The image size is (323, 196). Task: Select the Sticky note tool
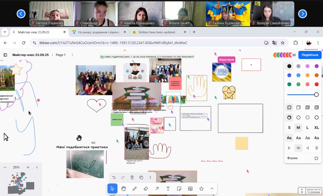click(179, 189)
